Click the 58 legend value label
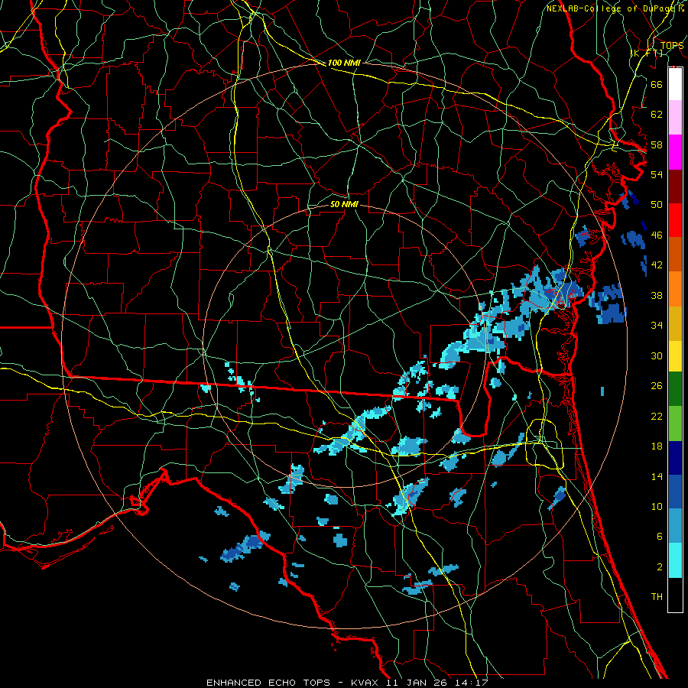The height and width of the screenshot is (688, 688). point(657,144)
